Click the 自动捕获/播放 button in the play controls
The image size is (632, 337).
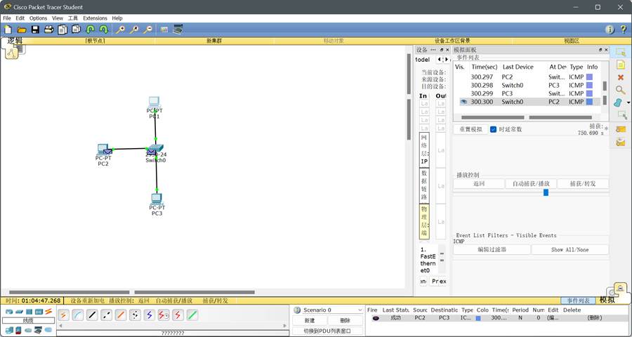click(x=531, y=184)
